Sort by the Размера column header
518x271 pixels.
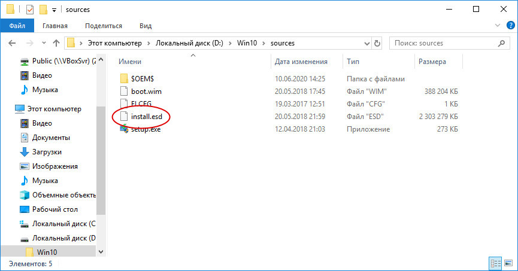click(x=432, y=62)
